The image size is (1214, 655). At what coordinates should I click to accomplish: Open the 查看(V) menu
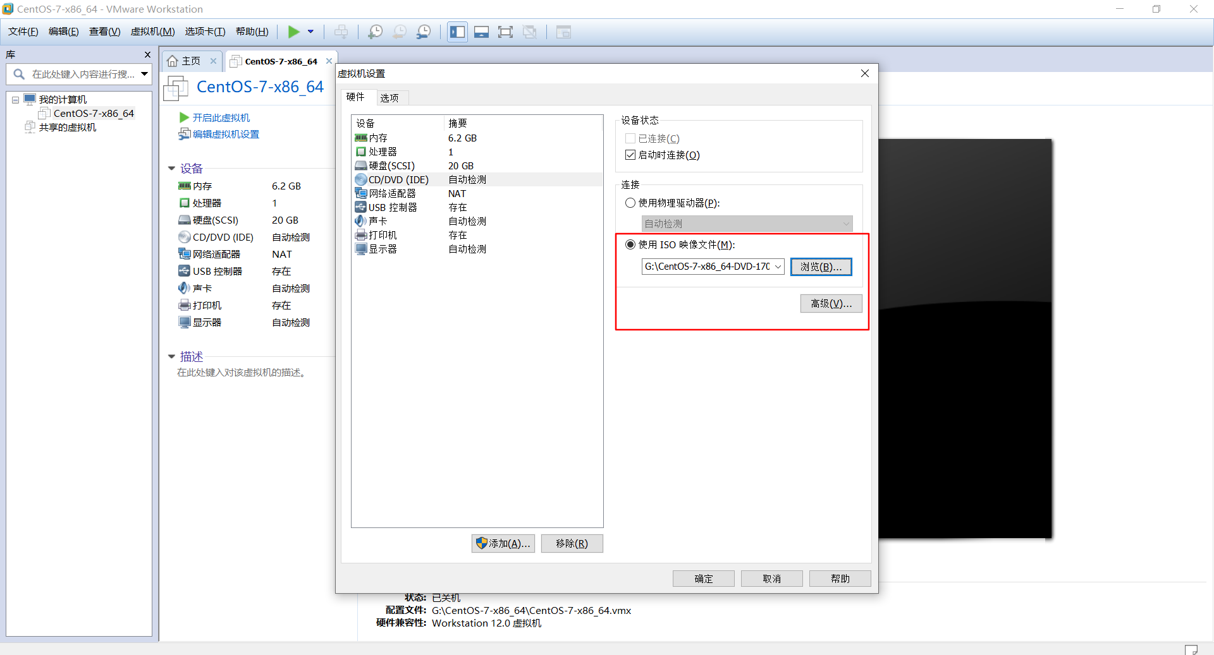coord(104,32)
